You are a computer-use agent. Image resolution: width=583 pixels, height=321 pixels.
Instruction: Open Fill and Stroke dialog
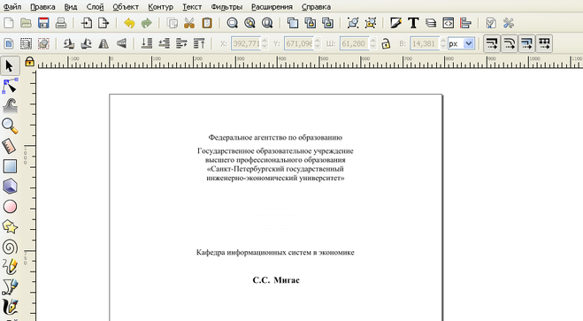pos(396,23)
